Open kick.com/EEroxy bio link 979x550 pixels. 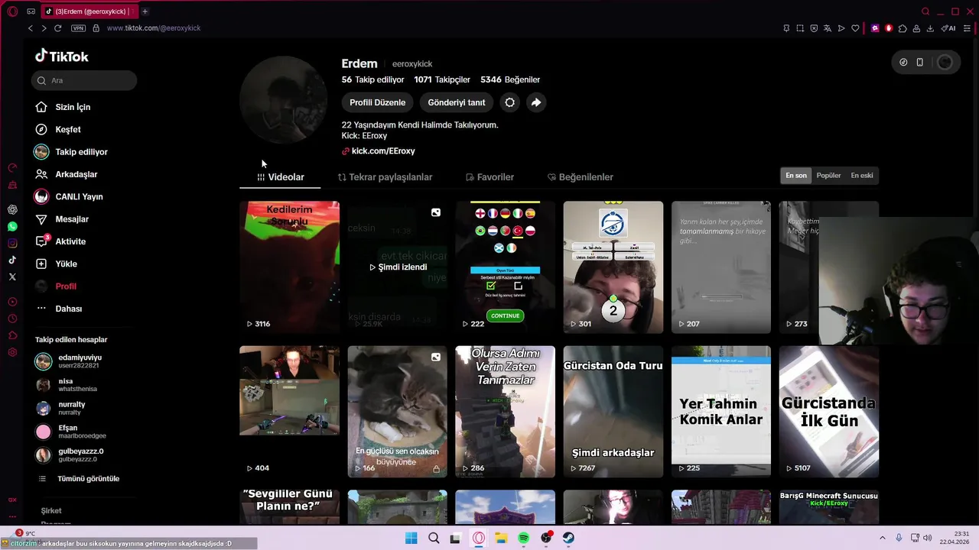pyautogui.click(x=383, y=151)
